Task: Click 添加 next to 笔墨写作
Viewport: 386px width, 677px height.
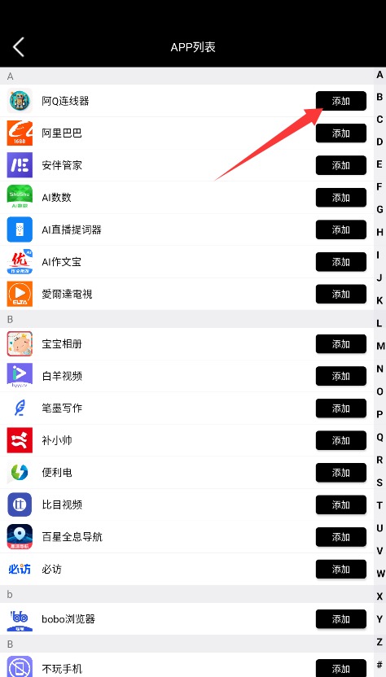Action: pos(341,408)
